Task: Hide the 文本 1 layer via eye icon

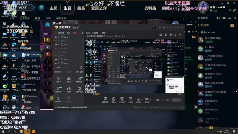Action: (x=56, y=63)
